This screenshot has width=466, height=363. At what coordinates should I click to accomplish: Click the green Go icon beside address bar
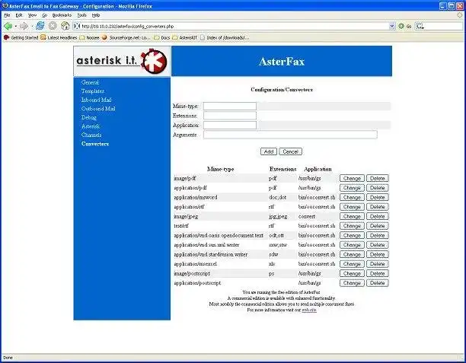click(401, 26)
